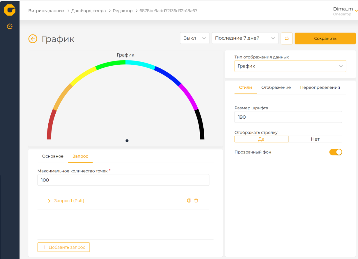Delete Запрос 1 (Pult) with trash icon
The width and height of the screenshot is (358, 259).
tap(196, 201)
